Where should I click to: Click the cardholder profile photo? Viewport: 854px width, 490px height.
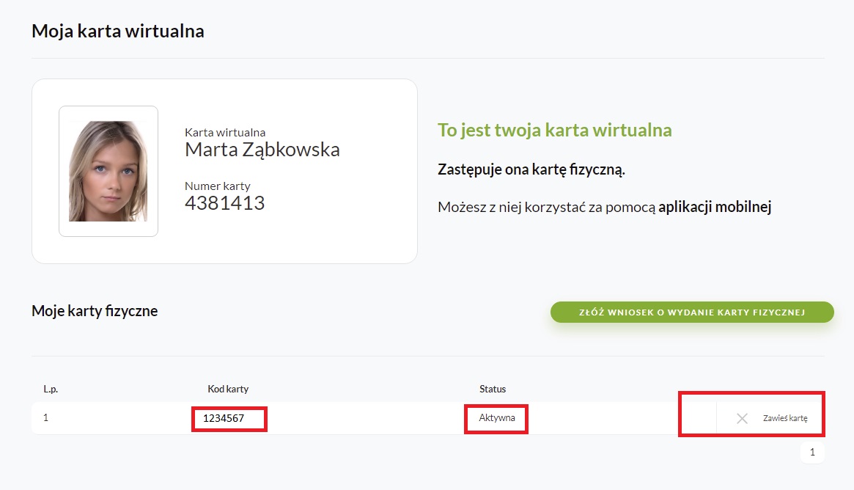pos(108,171)
